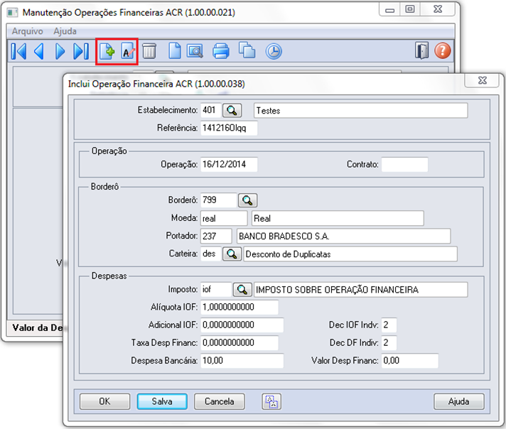Viewport: 506px width, 429px height.
Task: Maximize the Manutenção Operações Financeiras window
Action: 410,9
